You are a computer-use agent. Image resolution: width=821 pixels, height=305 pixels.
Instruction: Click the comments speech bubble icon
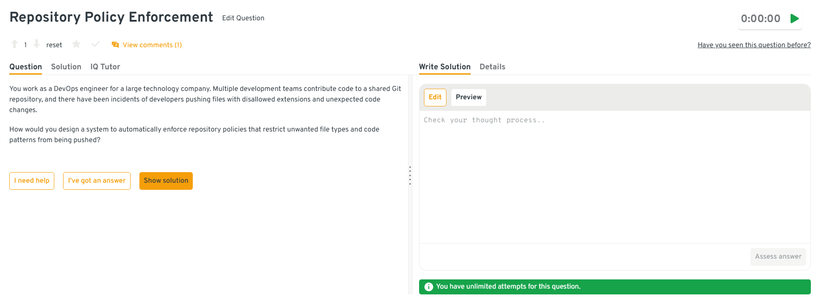115,45
